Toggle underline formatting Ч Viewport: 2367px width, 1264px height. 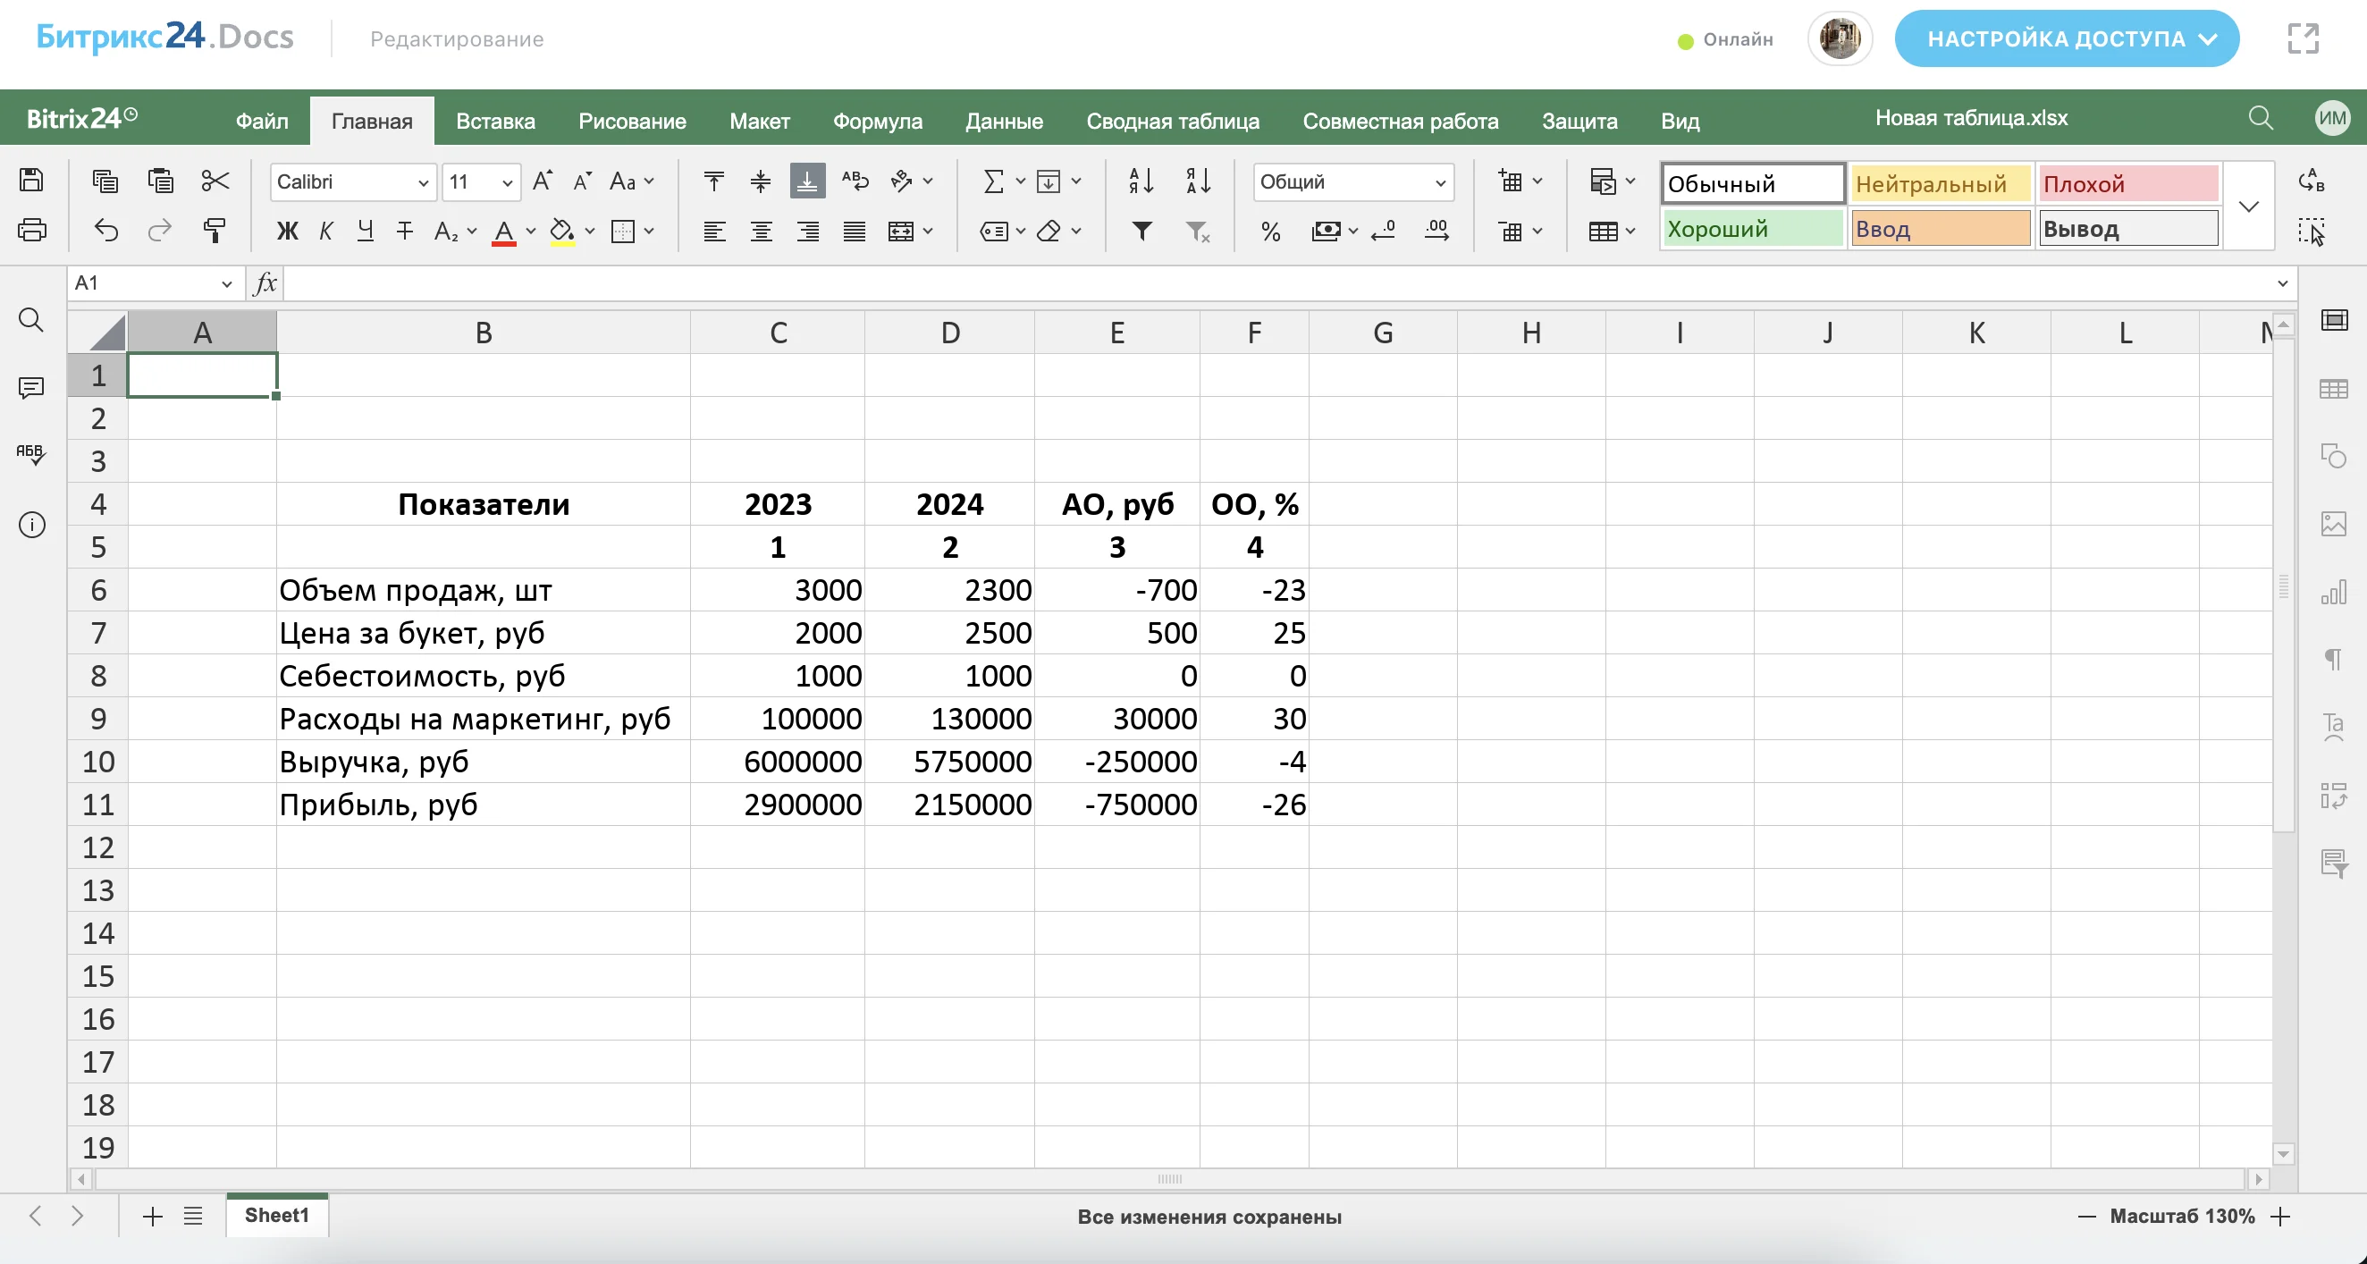(x=365, y=231)
